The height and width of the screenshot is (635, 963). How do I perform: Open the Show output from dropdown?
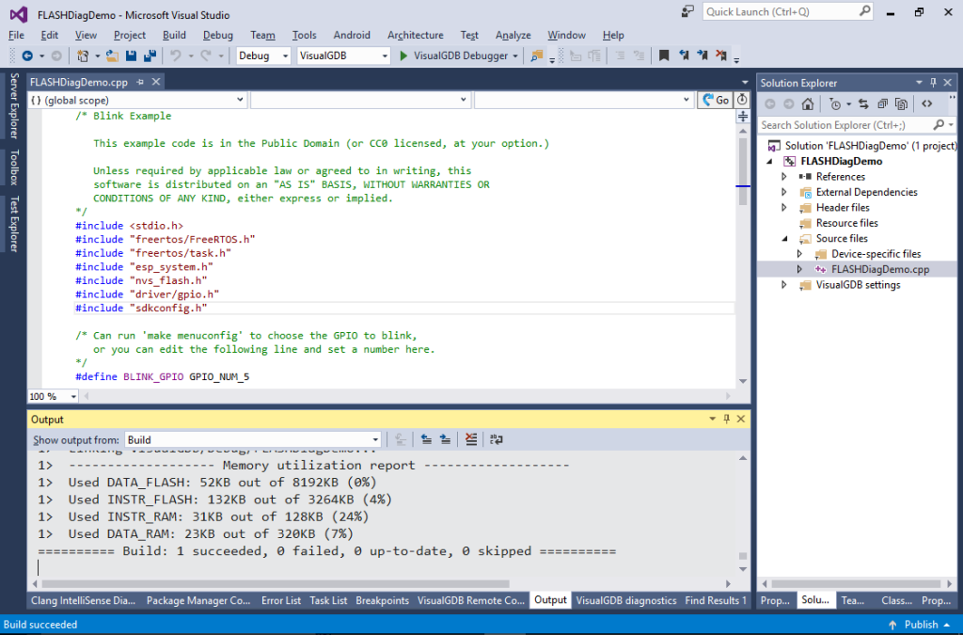[374, 438]
